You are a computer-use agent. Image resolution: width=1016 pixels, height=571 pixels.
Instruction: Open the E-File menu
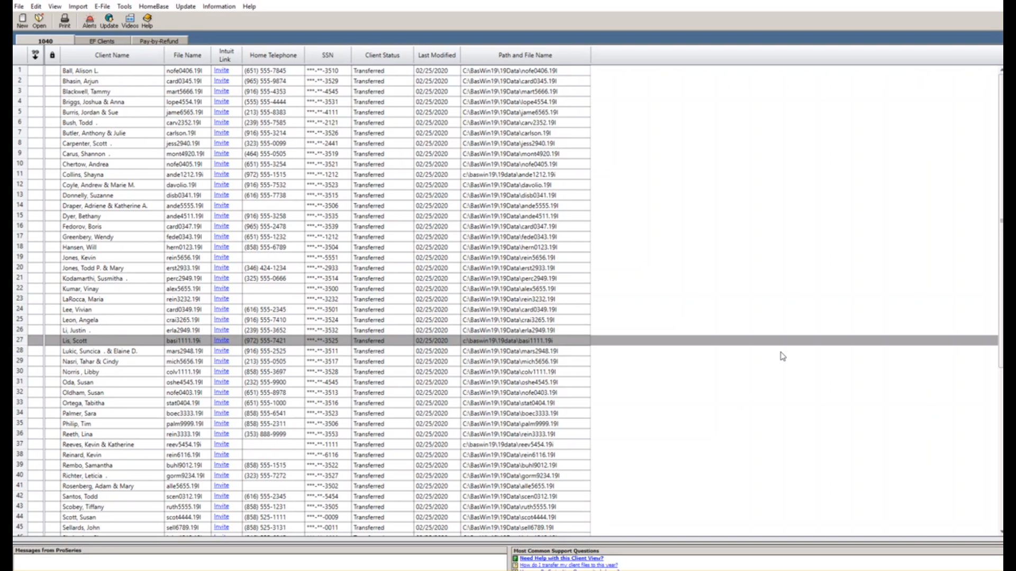[102, 6]
